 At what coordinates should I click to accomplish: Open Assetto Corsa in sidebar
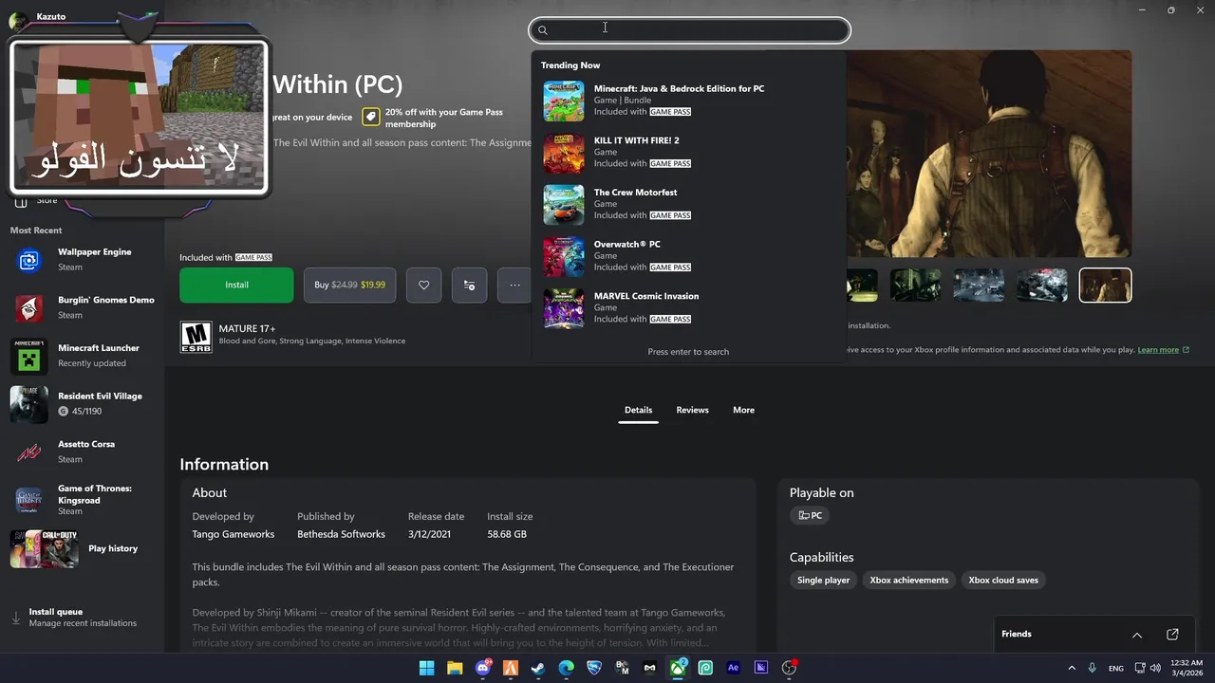coord(83,452)
